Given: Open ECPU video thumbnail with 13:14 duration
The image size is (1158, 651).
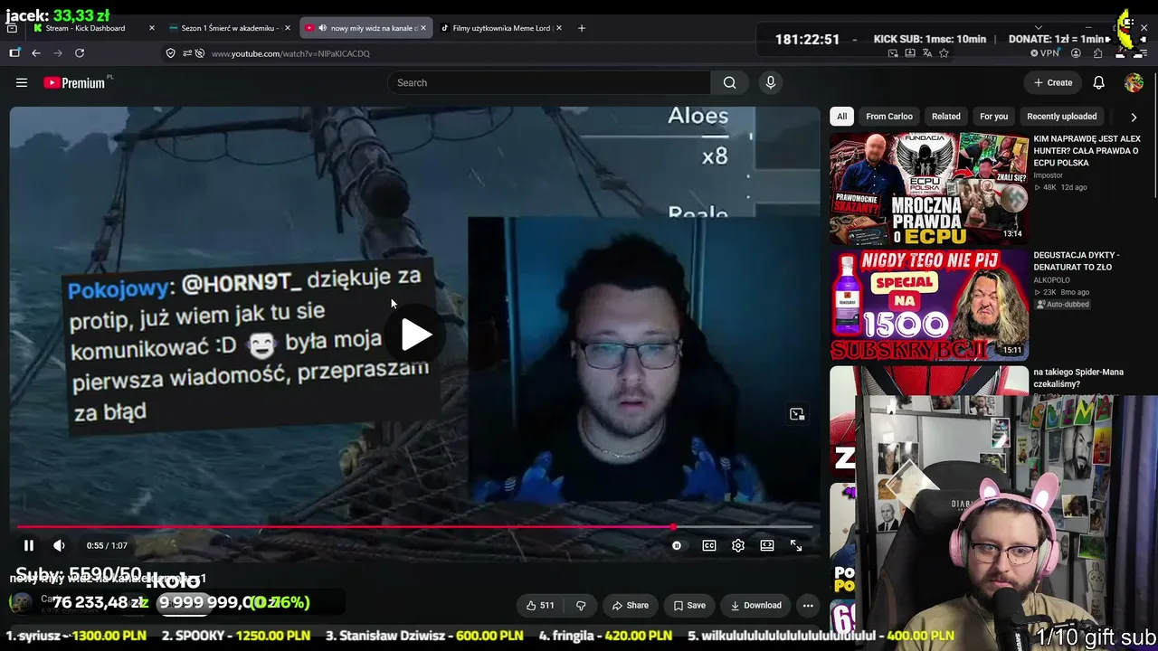Looking at the screenshot, I should (x=929, y=189).
